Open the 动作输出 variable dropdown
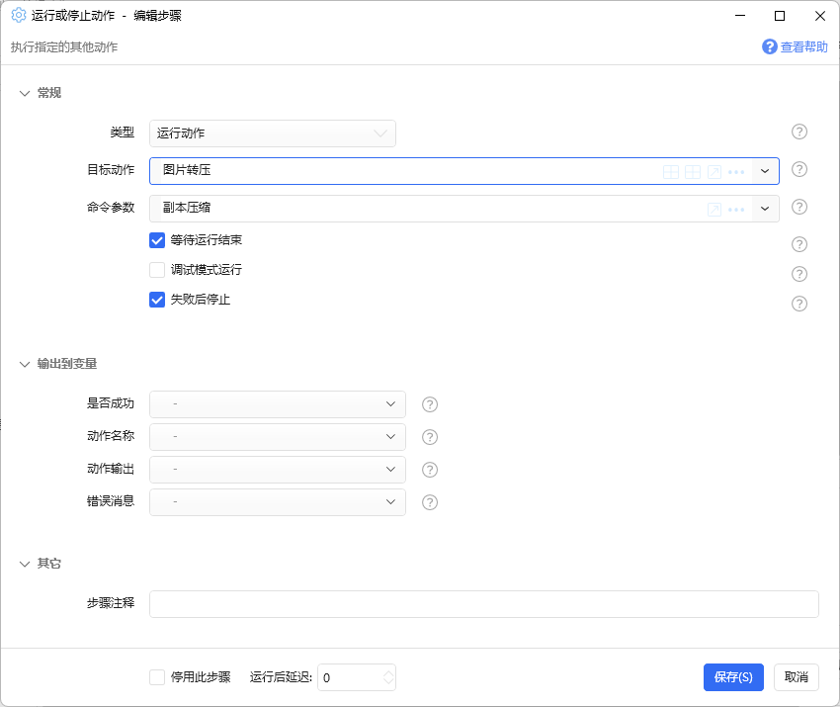Image resolution: width=840 pixels, height=707 pixels. (x=278, y=470)
